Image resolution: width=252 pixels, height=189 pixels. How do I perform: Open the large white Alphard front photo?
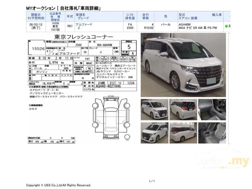(x=183, y=65)
